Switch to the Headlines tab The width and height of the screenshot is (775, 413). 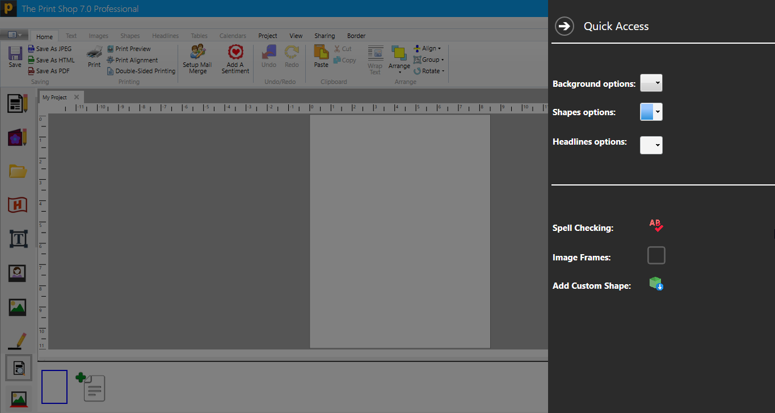click(165, 36)
